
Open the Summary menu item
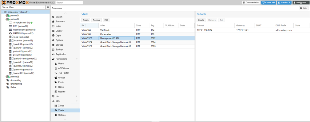coord(60,21)
